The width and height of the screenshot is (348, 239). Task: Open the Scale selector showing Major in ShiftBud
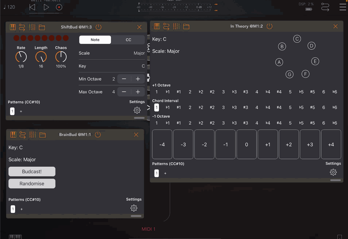[111, 53]
